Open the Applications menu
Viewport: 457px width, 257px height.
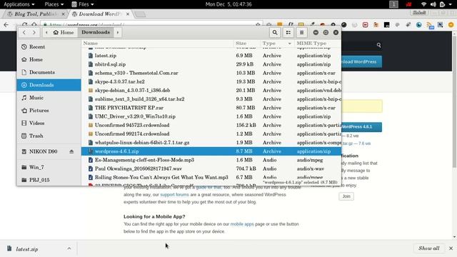19,4
